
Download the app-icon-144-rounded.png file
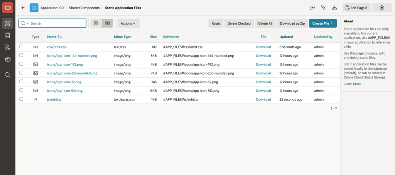(263, 56)
